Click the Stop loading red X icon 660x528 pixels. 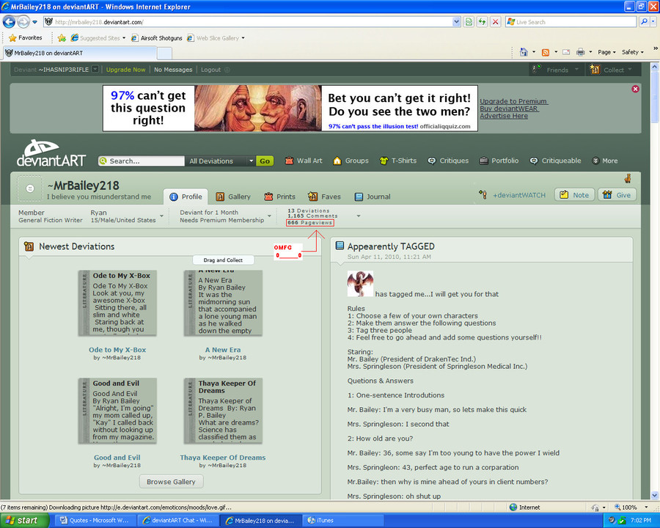(496, 22)
